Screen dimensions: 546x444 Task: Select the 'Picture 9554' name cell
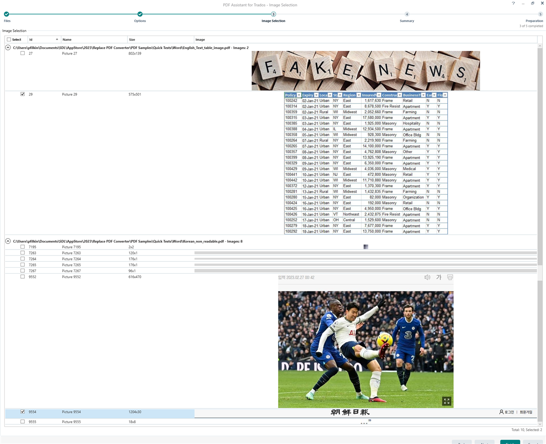tap(71, 412)
